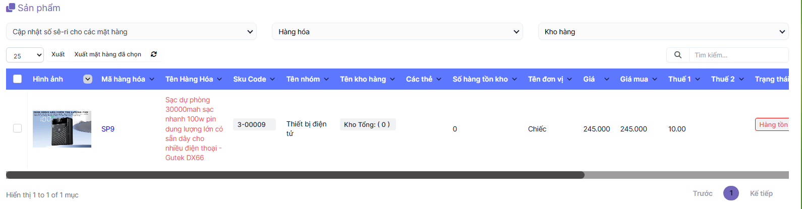The width and height of the screenshot is (802, 209).
Task: Tick the checkbox for product SP9
Action: pyautogui.click(x=17, y=128)
